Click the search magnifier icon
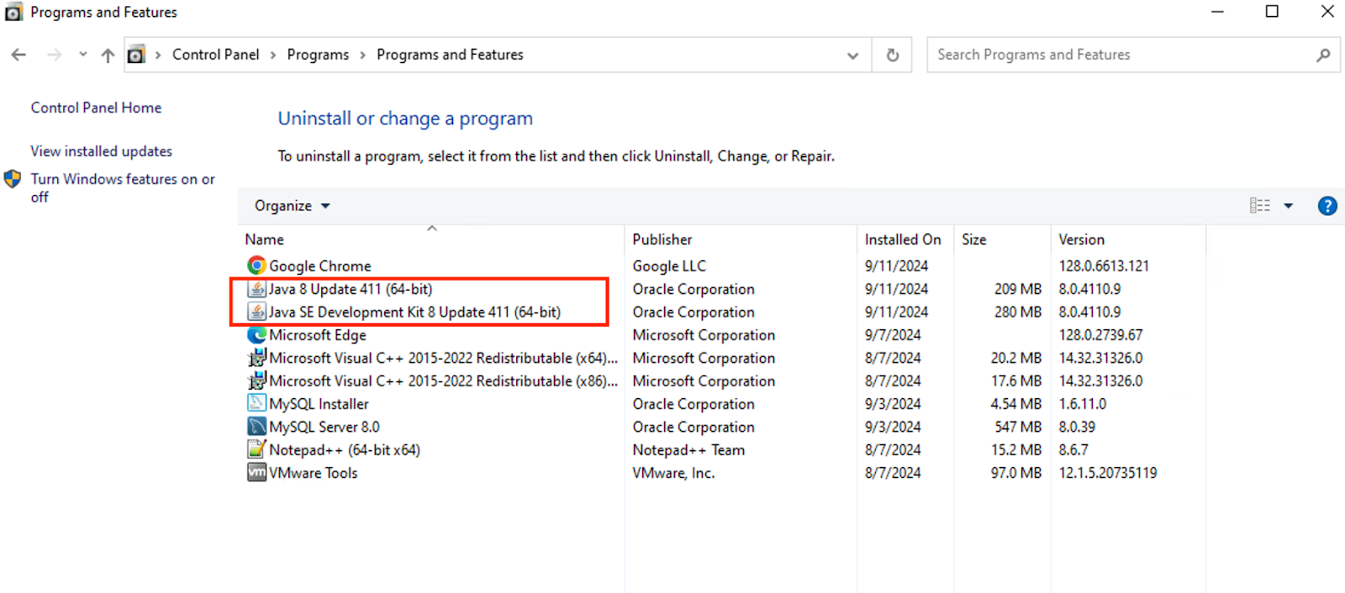Screen dimensions: 1345x593 (1323, 55)
